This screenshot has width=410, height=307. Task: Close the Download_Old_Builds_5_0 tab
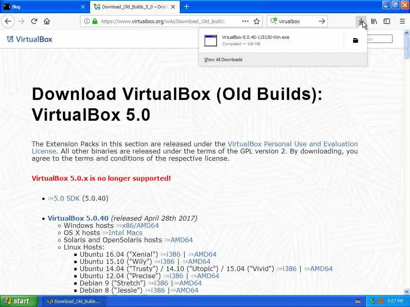(x=173, y=7)
